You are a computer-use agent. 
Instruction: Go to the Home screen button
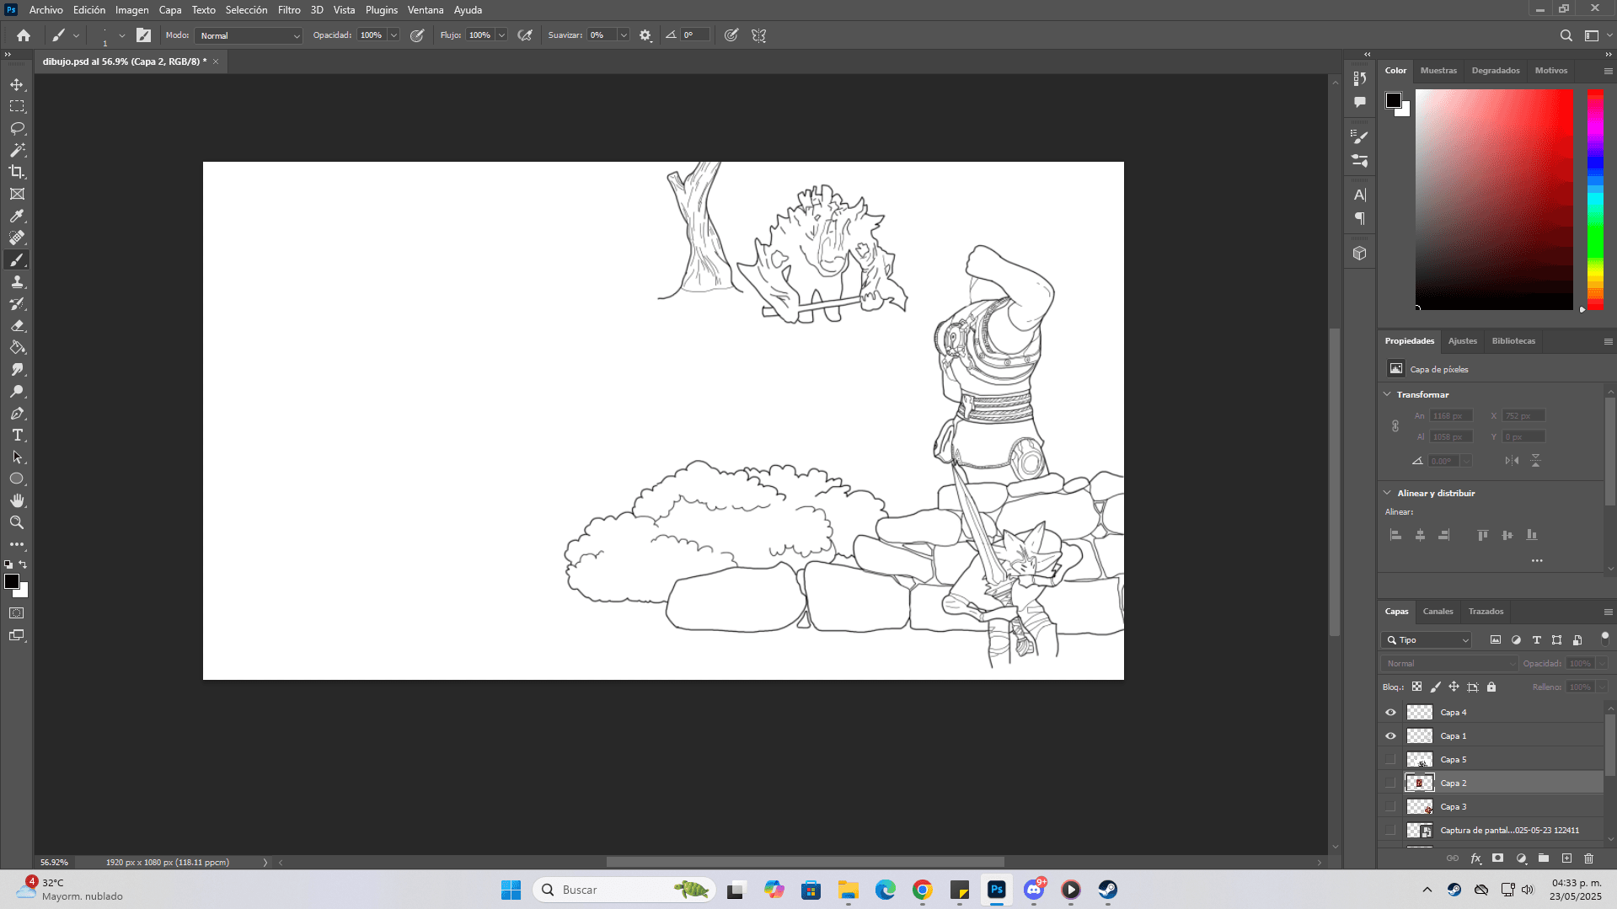(24, 35)
